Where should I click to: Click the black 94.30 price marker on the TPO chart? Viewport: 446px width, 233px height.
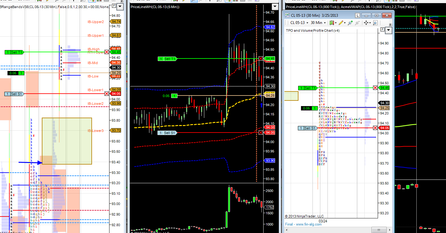point(384,103)
